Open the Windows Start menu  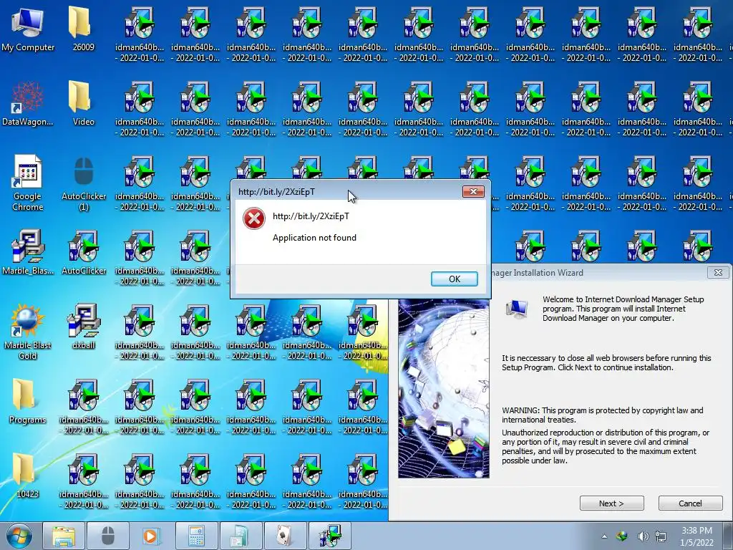click(x=19, y=536)
